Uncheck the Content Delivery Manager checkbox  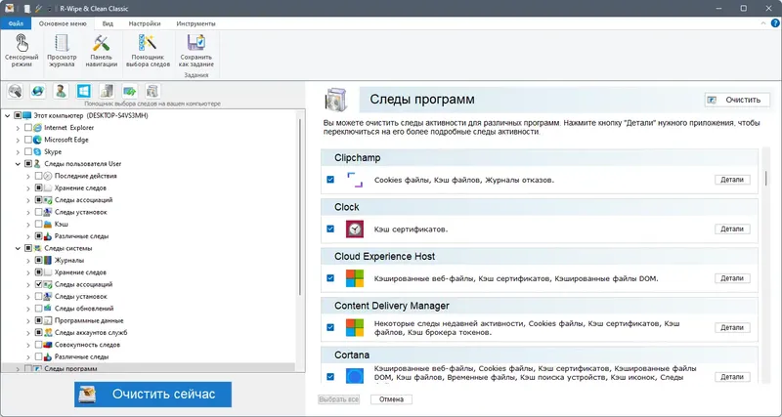pyautogui.click(x=330, y=328)
